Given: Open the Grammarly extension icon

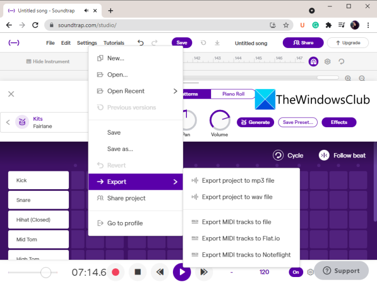Looking at the screenshot, I should pos(316,25).
